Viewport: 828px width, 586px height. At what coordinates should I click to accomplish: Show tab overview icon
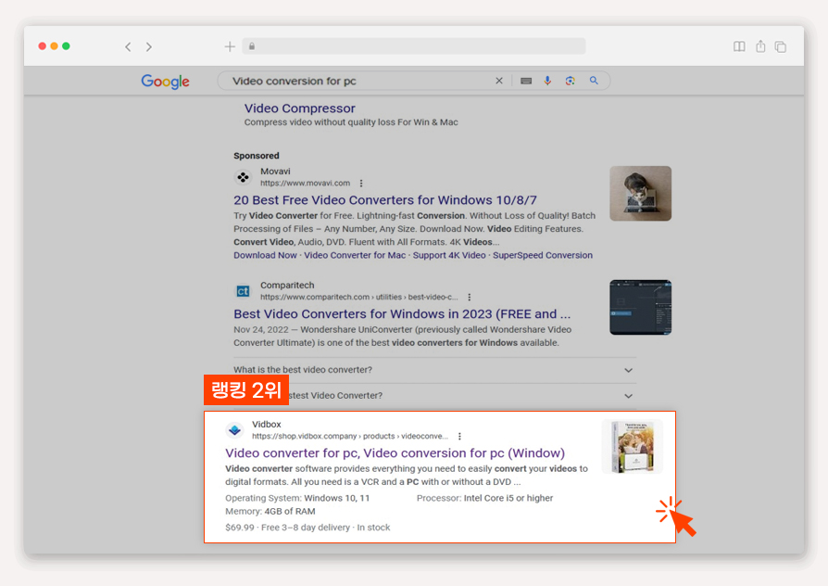point(781,47)
